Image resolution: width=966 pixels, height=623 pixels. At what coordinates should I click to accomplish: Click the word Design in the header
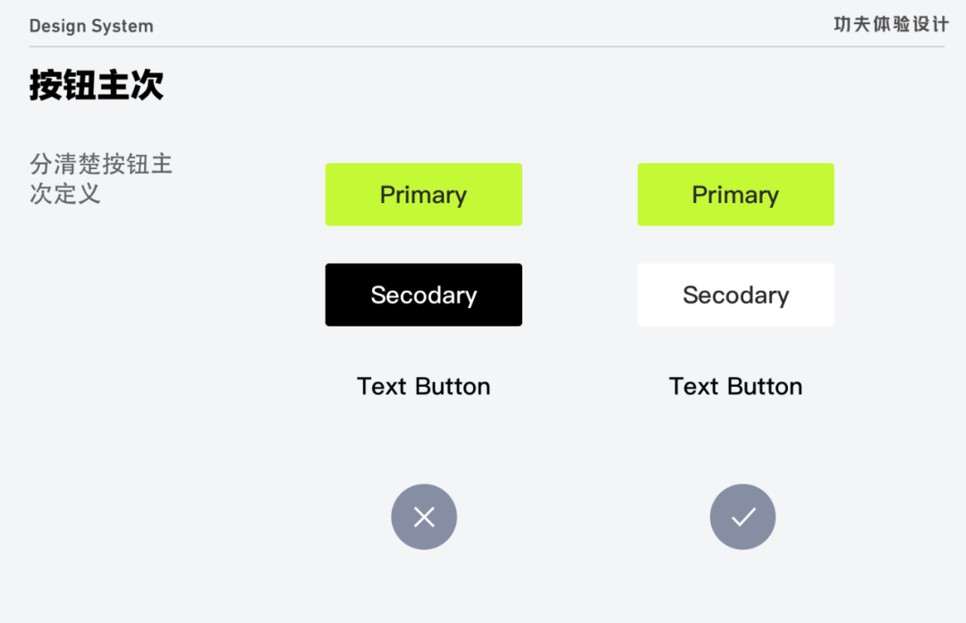click(x=58, y=26)
